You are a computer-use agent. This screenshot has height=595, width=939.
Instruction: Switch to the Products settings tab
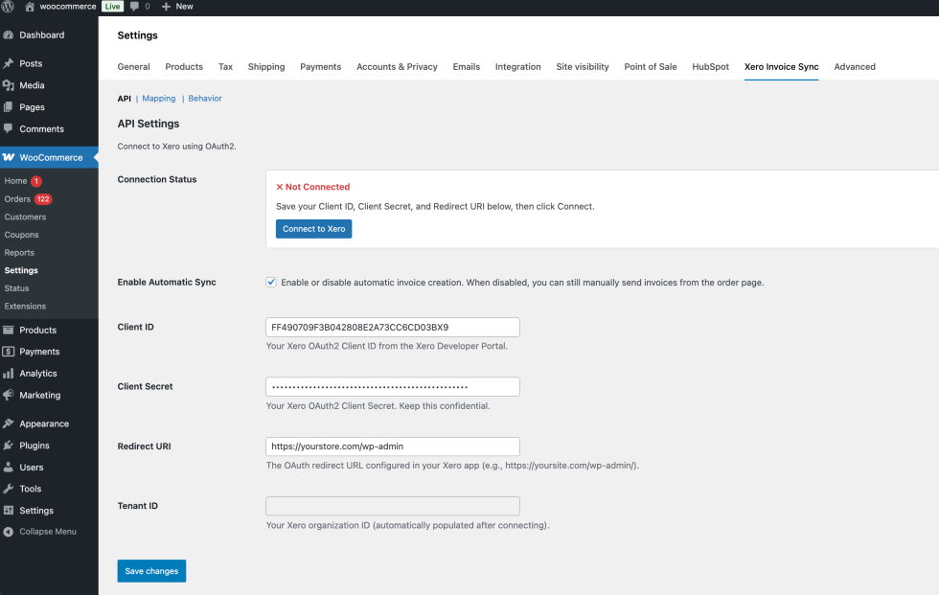[x=184, y=67]
